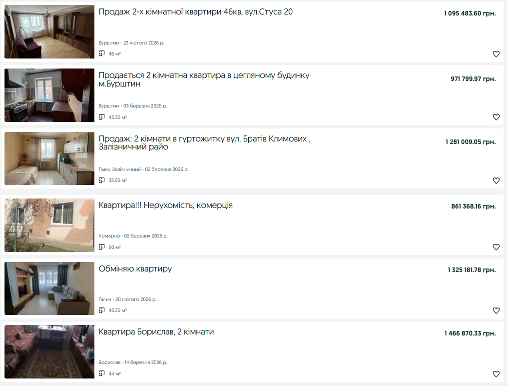The image size is (507, 386).
Task: Click area icon beside 44 м²
Action: [101, 373]
